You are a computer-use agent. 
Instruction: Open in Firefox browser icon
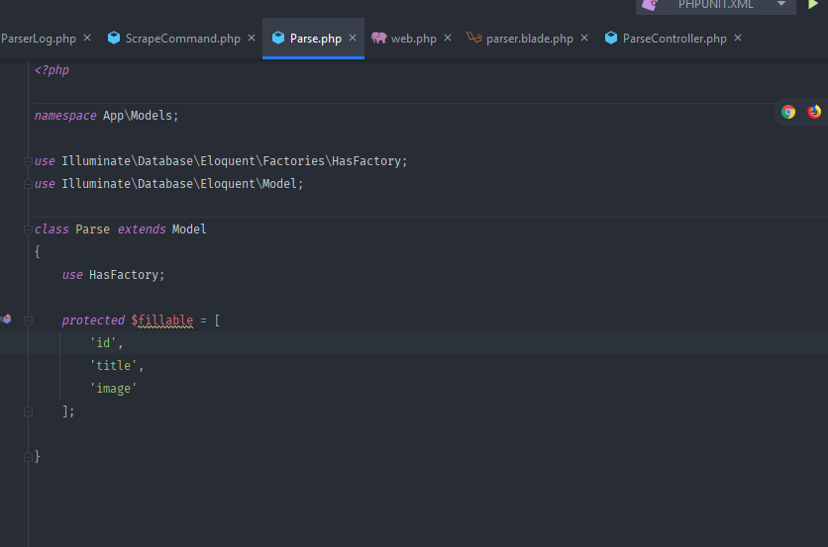pyautogui.click(x=814, y=112)
